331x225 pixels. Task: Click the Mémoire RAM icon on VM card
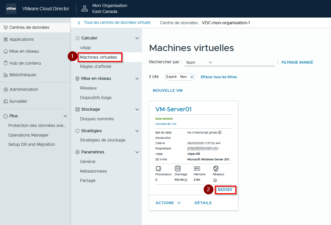pyautogui.click(x=197, y=169)
